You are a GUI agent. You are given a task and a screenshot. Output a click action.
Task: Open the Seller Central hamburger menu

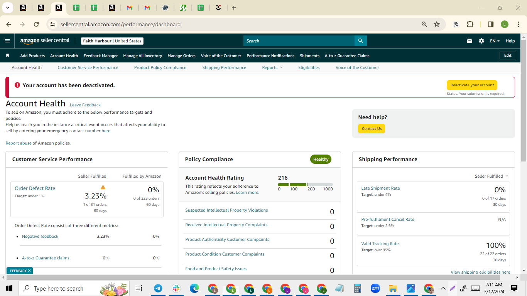[x=7, y=41]
